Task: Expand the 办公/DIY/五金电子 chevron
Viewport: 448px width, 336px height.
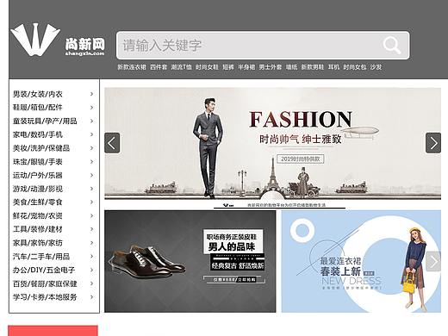Action: click(x=91, y=270)
